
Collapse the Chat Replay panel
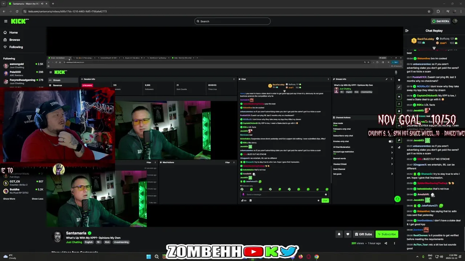[407, 30]
